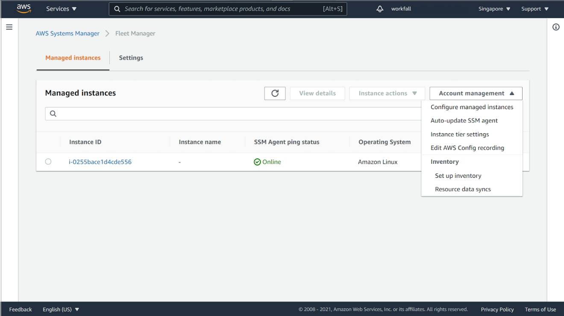Expand the Services dropdown

[x=62, y=9]
